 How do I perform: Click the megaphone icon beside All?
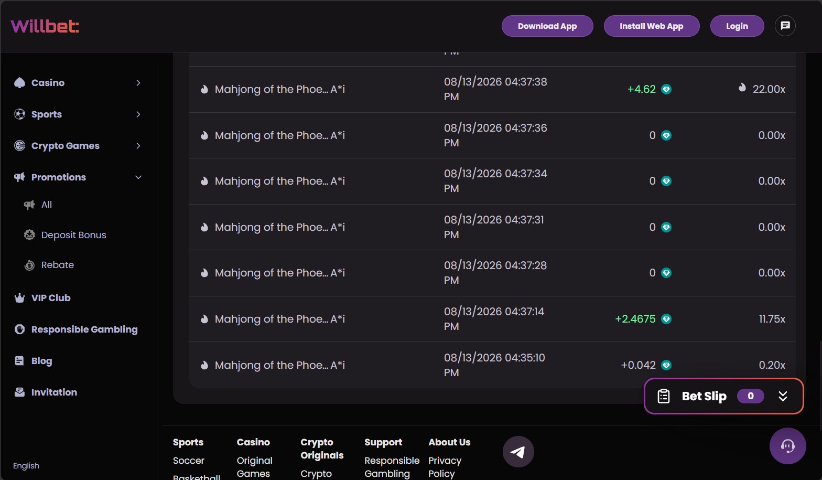click(30, 205)
